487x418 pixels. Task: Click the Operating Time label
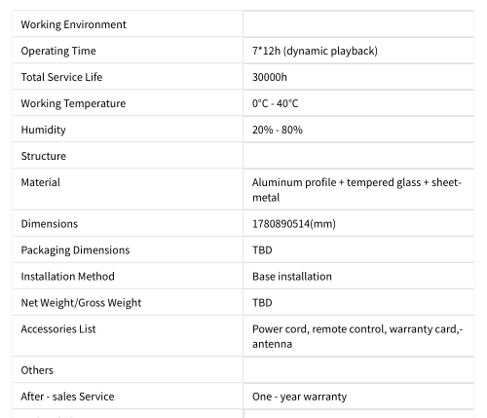tap(58, 51)
